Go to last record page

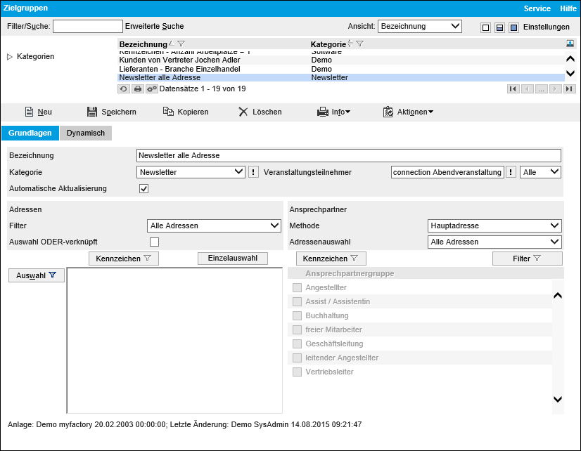point(570,89)
